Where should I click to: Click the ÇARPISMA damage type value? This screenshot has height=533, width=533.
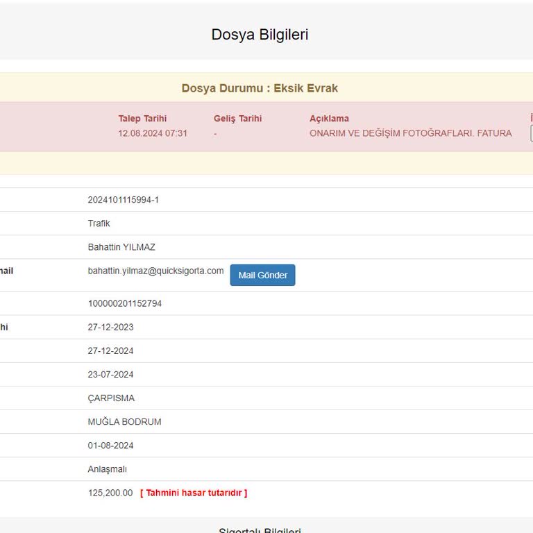111,398
